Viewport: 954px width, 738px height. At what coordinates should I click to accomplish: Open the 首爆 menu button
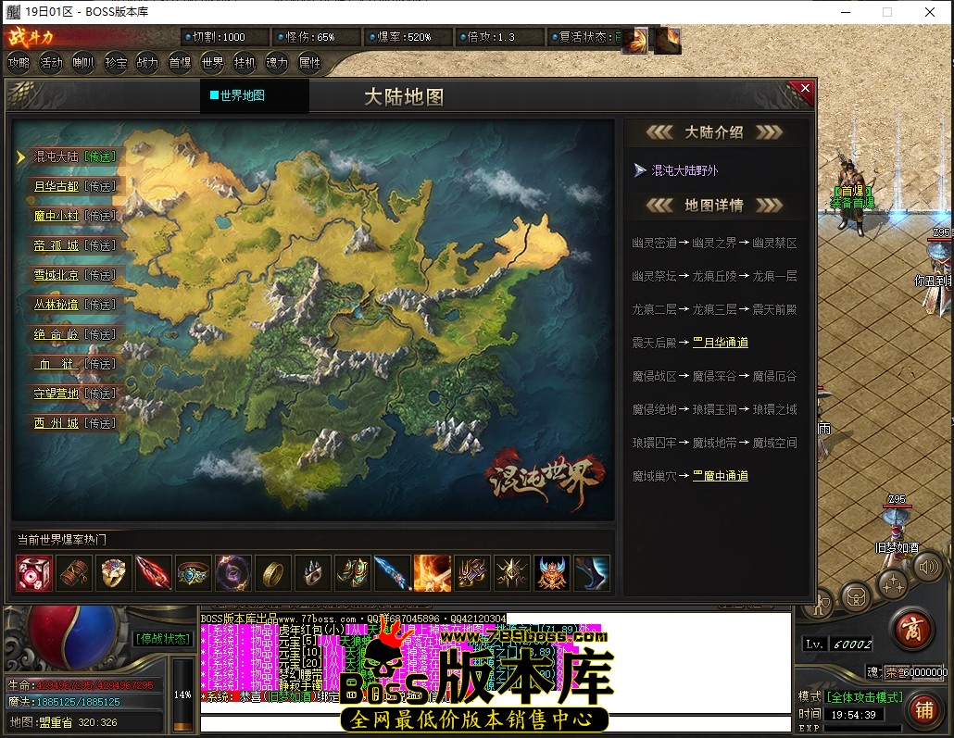coord(180,63)
